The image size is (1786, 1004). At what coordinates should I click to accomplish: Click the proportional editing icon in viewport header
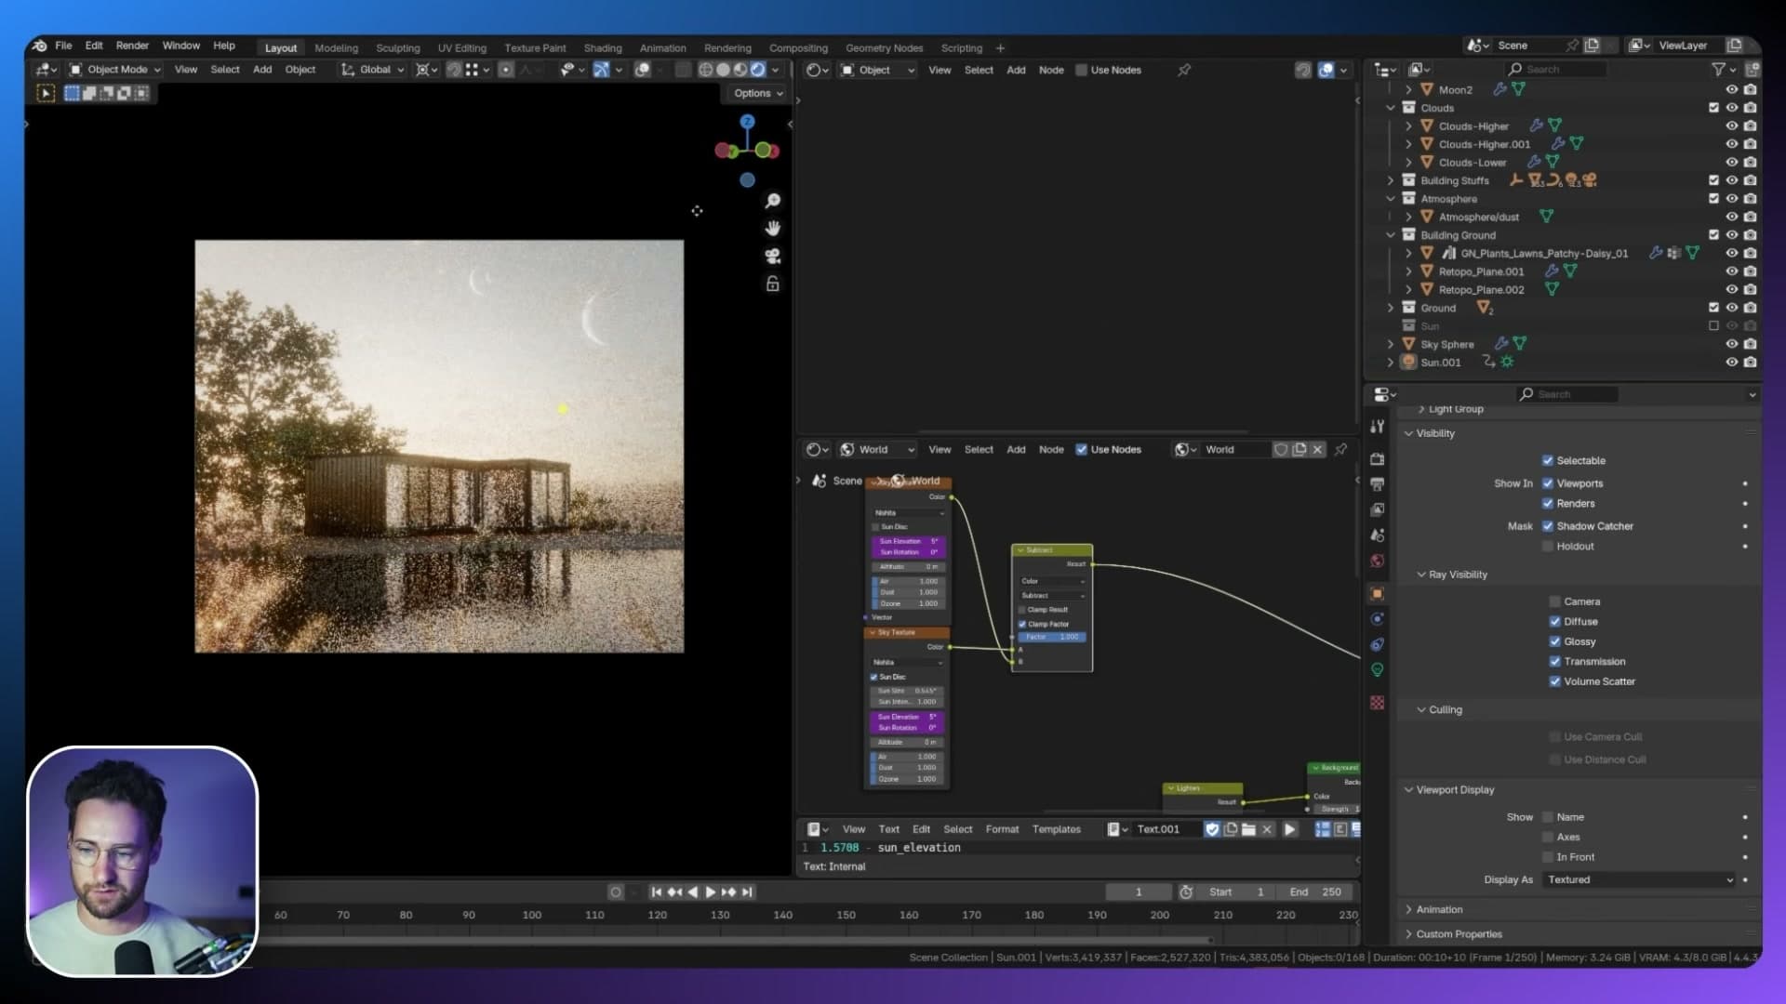coord(506,70)
